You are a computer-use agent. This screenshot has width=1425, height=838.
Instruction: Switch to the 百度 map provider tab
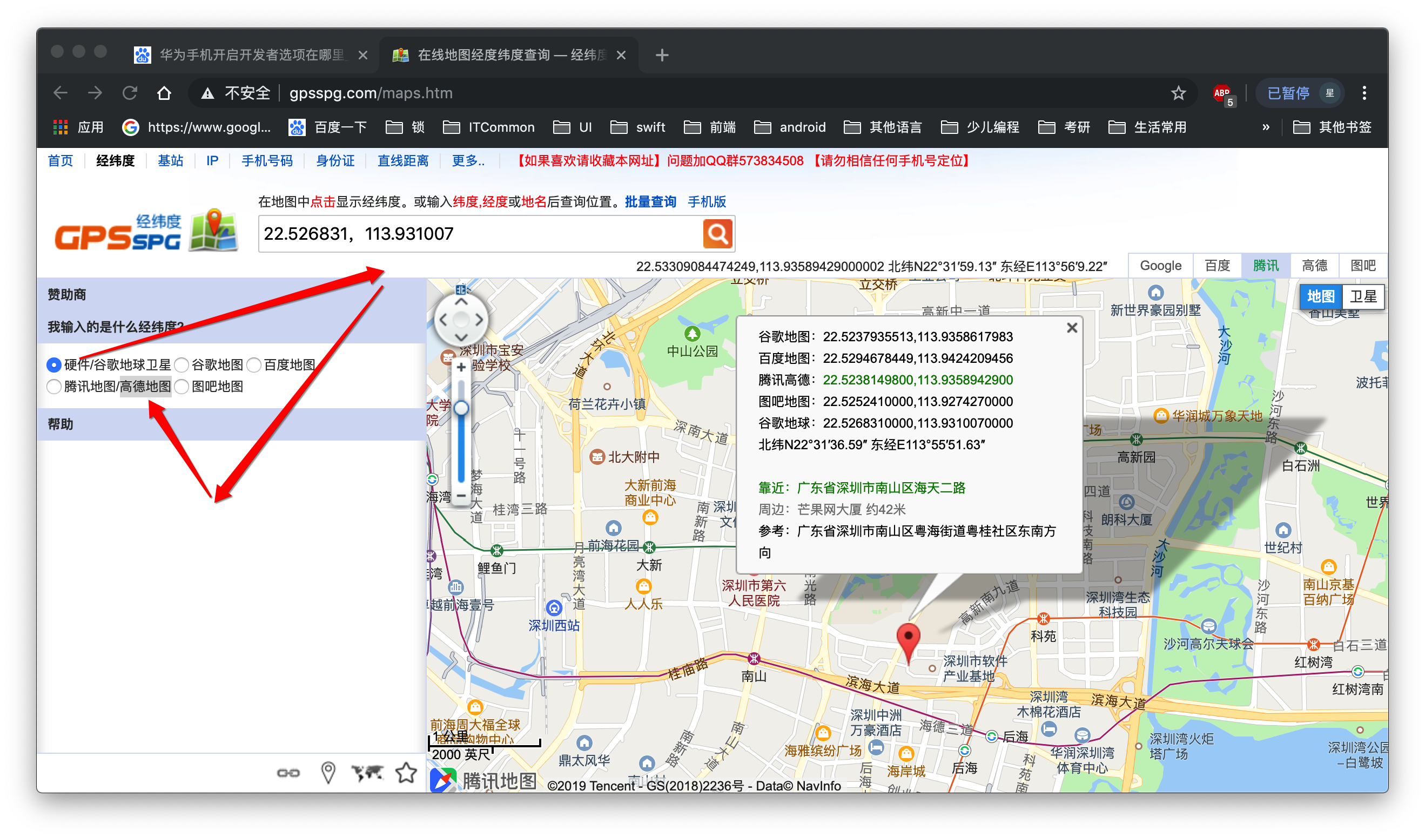coord(1217,266)
